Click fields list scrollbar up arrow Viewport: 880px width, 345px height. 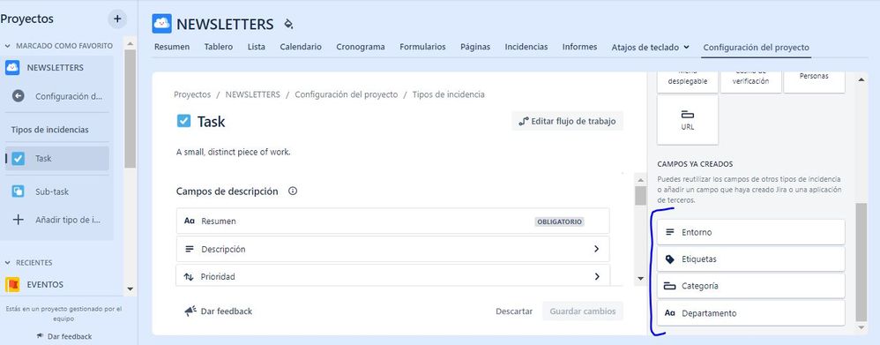click(x=640, y=180)
